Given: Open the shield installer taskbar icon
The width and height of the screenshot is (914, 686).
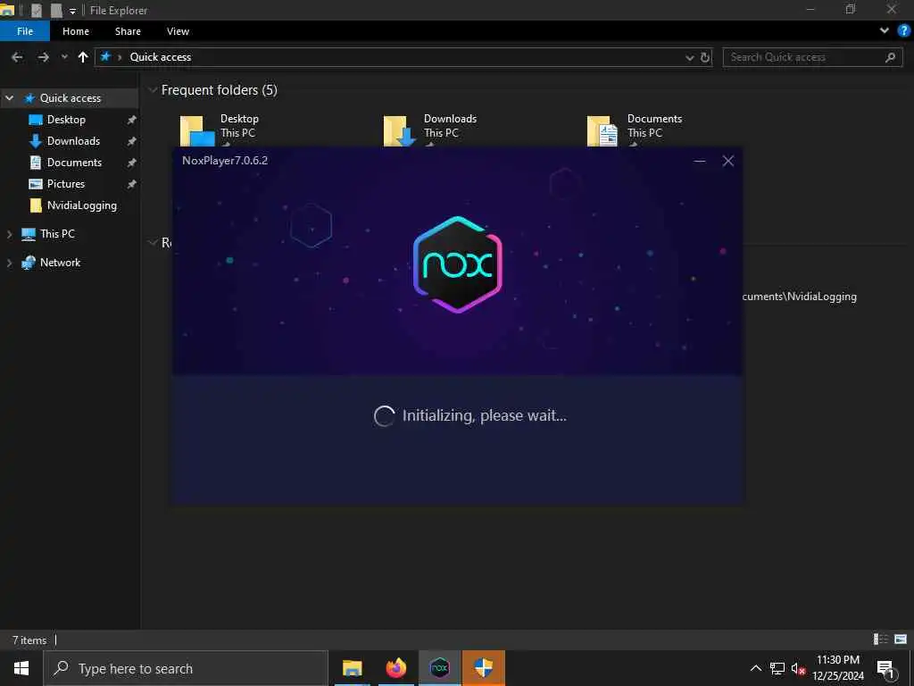Looking at the screenshot, I should [483, 668].
